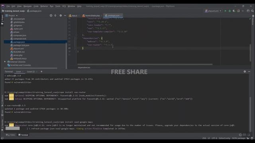Select webpack.mix.js in the project tree
Viewport: 255px width, 143px height.
[x=20, y=58]
